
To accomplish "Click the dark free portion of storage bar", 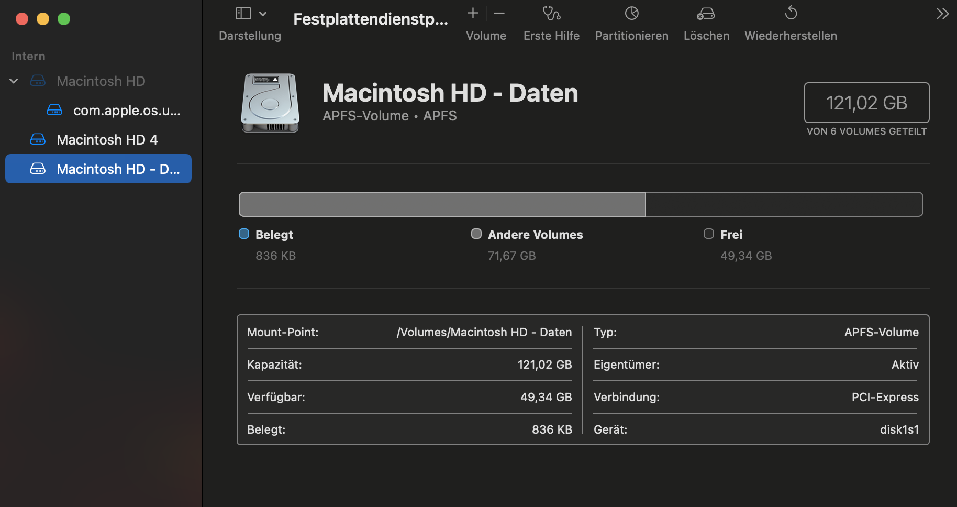I will pos(784,204).
